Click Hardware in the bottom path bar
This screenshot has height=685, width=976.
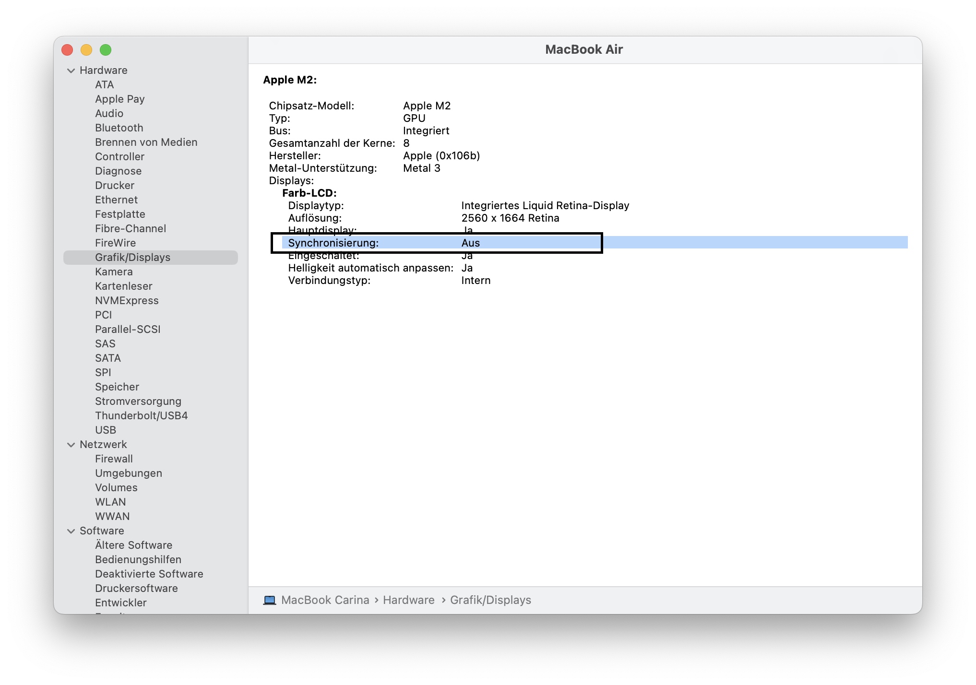(x=408, y=600)
